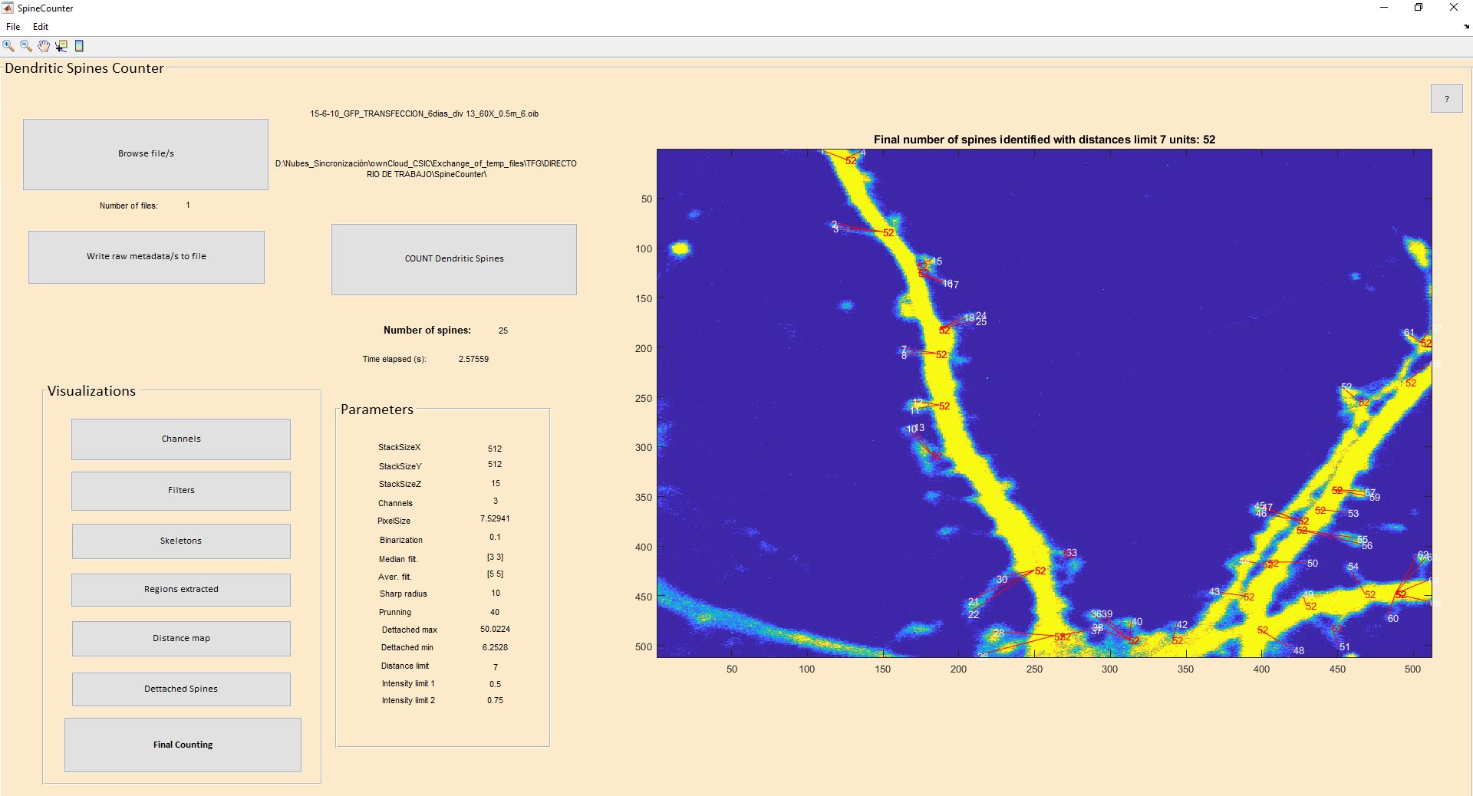Image resolution: width=1473 pixels, height=796 pixels.
Task: Start COUNT Dendritic Spines
Action: [454, 259]
